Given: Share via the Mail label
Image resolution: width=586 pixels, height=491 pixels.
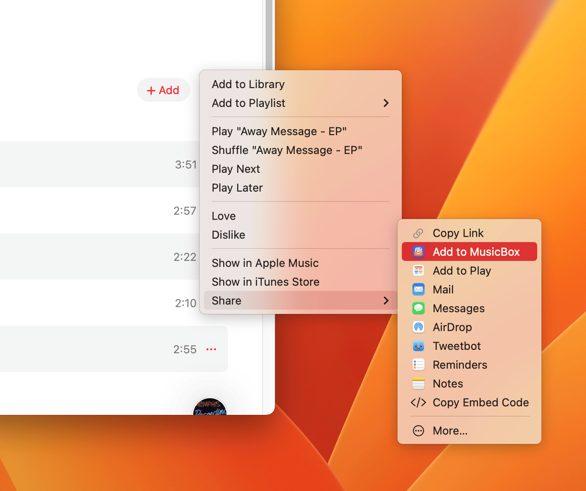Looking at the screenshot, I should (x=443, y=290).
